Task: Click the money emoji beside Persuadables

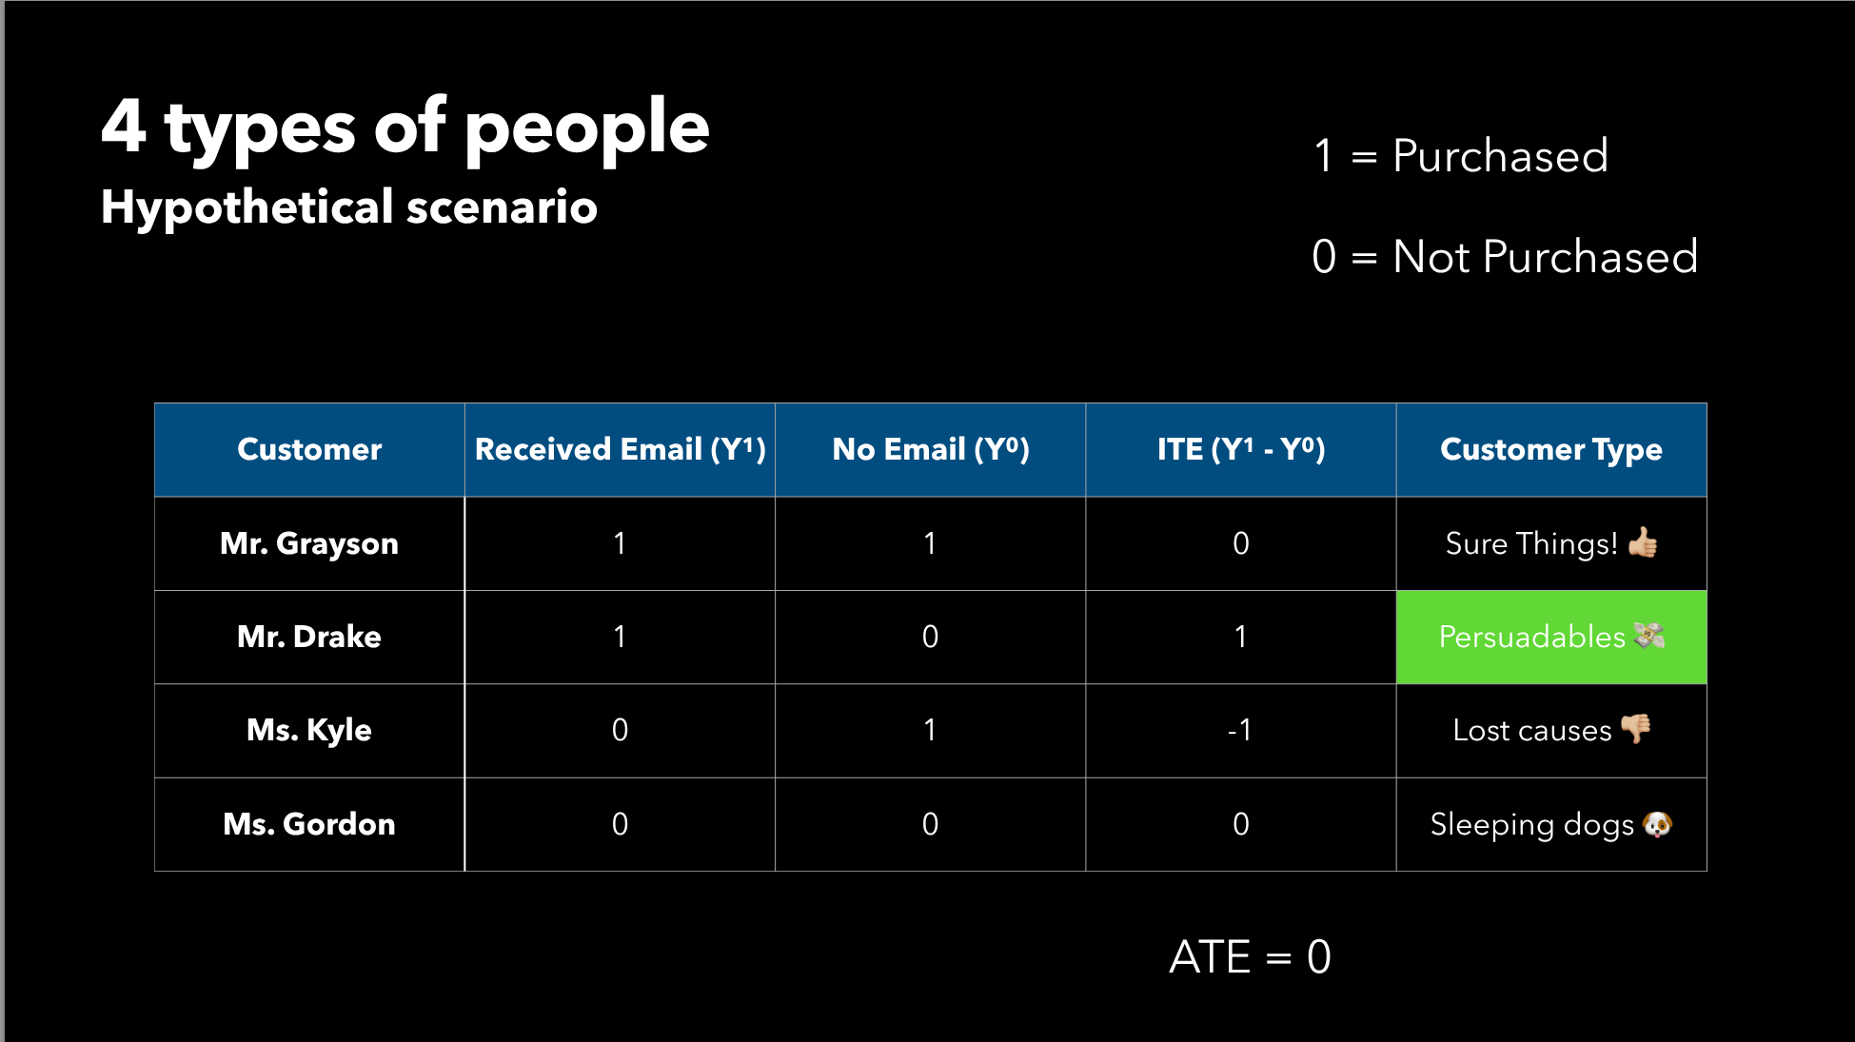Action: click(1649, 635)
